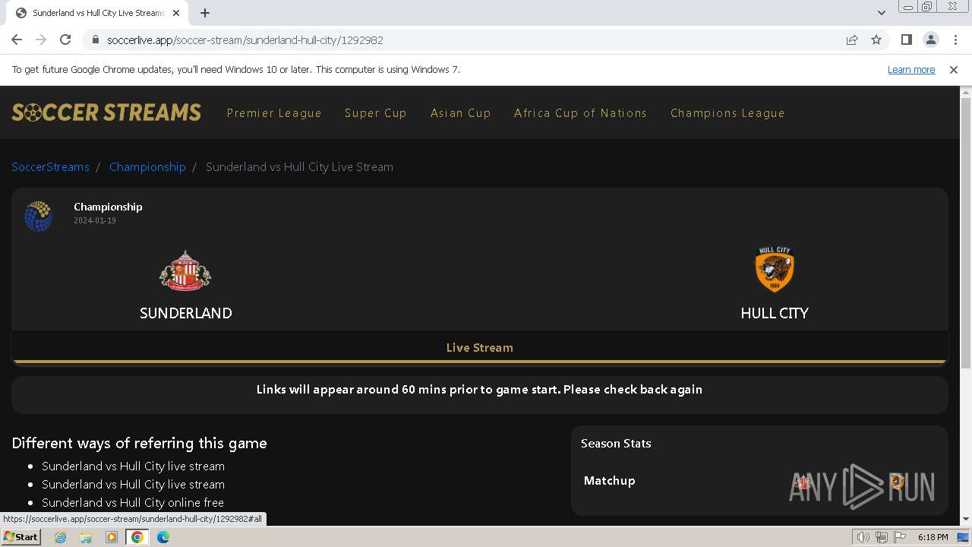Go to SoccerStreams breadcrumb link
Image resolution: width=972 pixels, height=547 pixels.
click(x=50, y=167)
